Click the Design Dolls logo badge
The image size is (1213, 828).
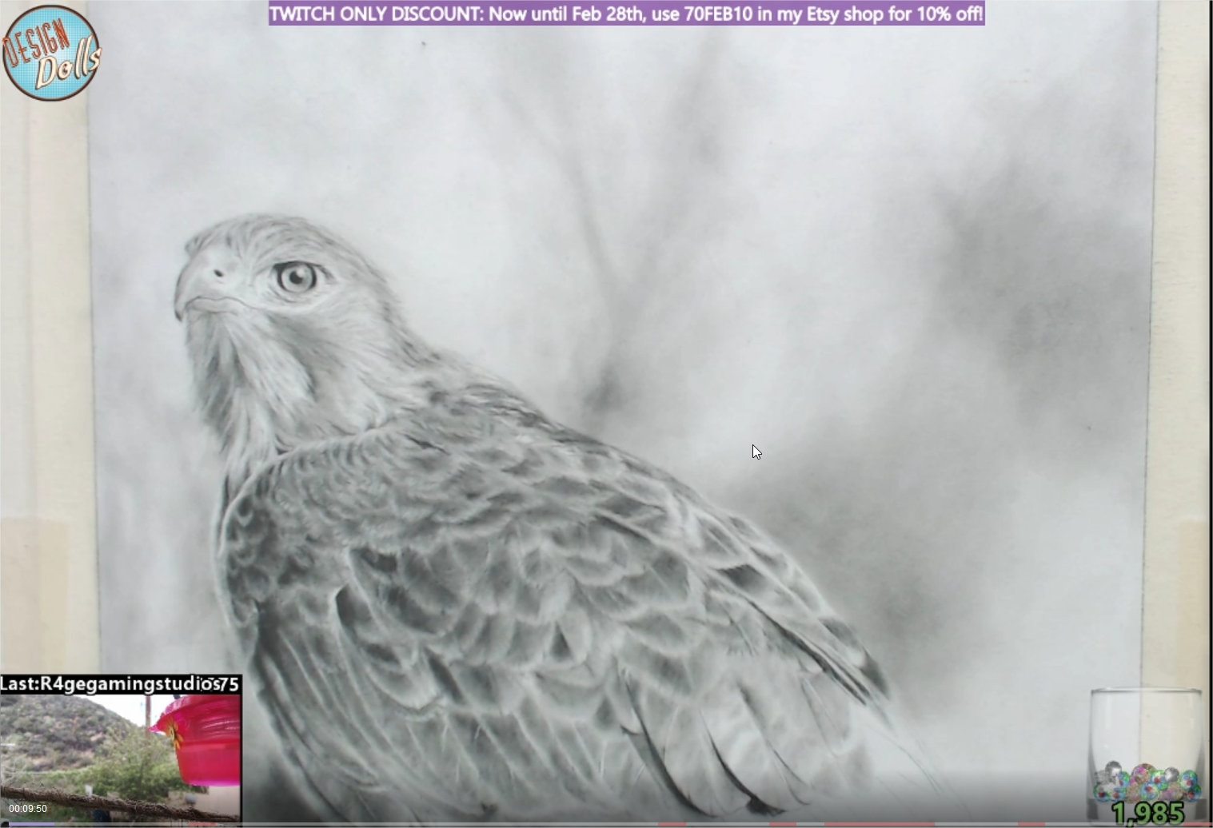click(x=52, y=53)
